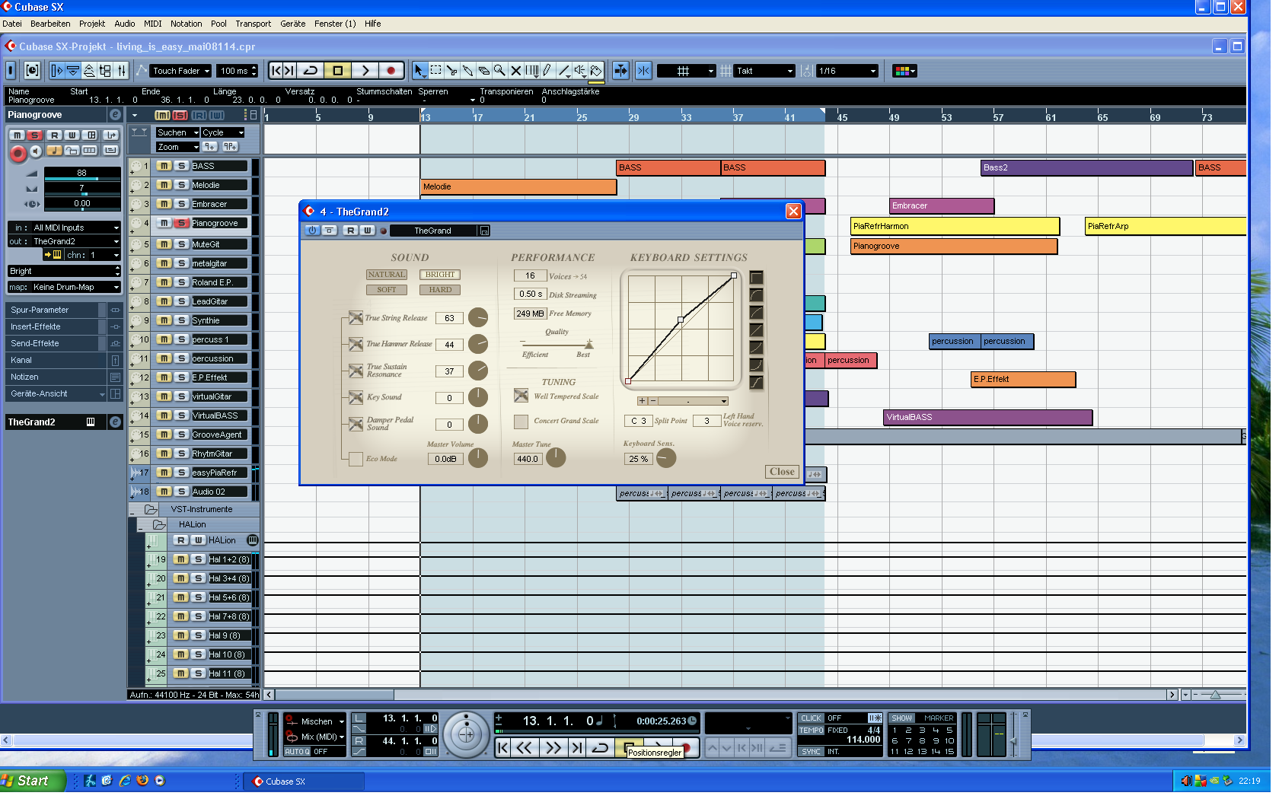Image resolution: width=1279 pixels, height=799 pixels.
Task: Click Close button in TheGrand panel
Action: pyautogui.click(x=781, y=472)
